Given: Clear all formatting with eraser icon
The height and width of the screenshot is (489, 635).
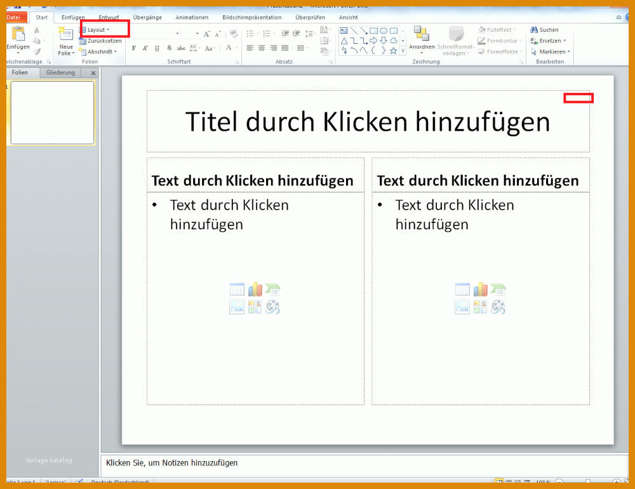Looking at the screenshot, I should click(x=234, y=34).
